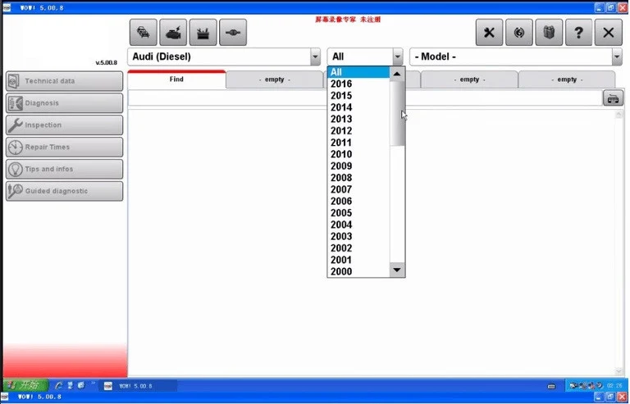Viewport: 630px width, 404px height.
Task: Choose 2004 from the year list
Action: coord(358,225)
